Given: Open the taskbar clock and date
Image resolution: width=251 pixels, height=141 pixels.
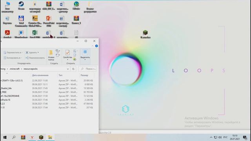Looking at the screenshot, I should pos(235,137).
